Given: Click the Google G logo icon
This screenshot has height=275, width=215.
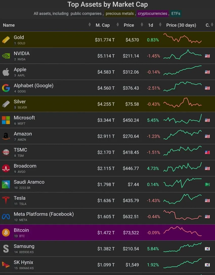Looking at the screenshot, I should tap(6, 88).
